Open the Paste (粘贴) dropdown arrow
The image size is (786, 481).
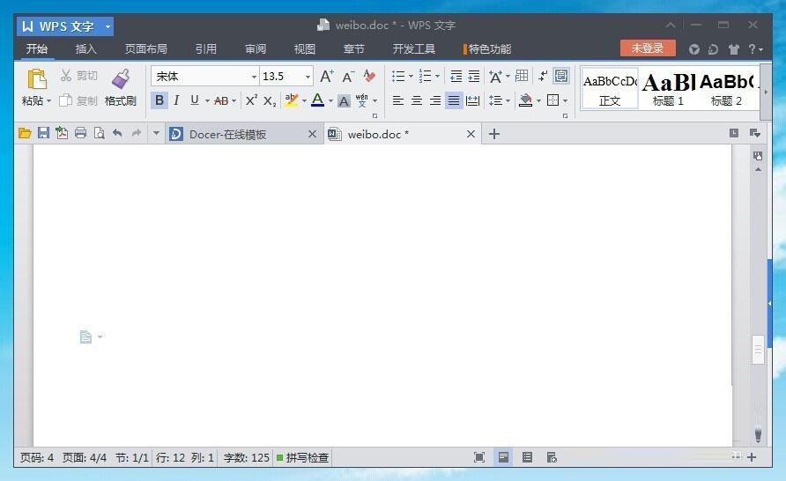49,101
